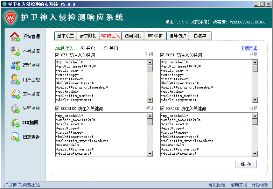Open 远程监控 network icon
Viewport: 273px width, 189px height.
(15, 65)
